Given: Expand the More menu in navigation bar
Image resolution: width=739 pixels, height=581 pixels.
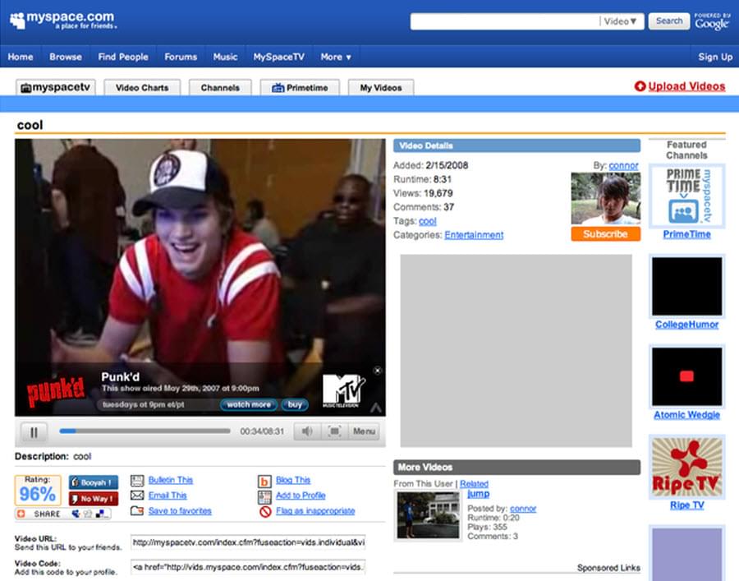Looking at the screenshot, I should pos(336,57).
